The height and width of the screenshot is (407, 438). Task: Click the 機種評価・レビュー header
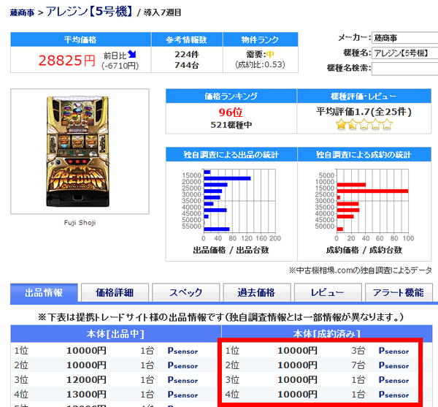click(x=364, y=96)
